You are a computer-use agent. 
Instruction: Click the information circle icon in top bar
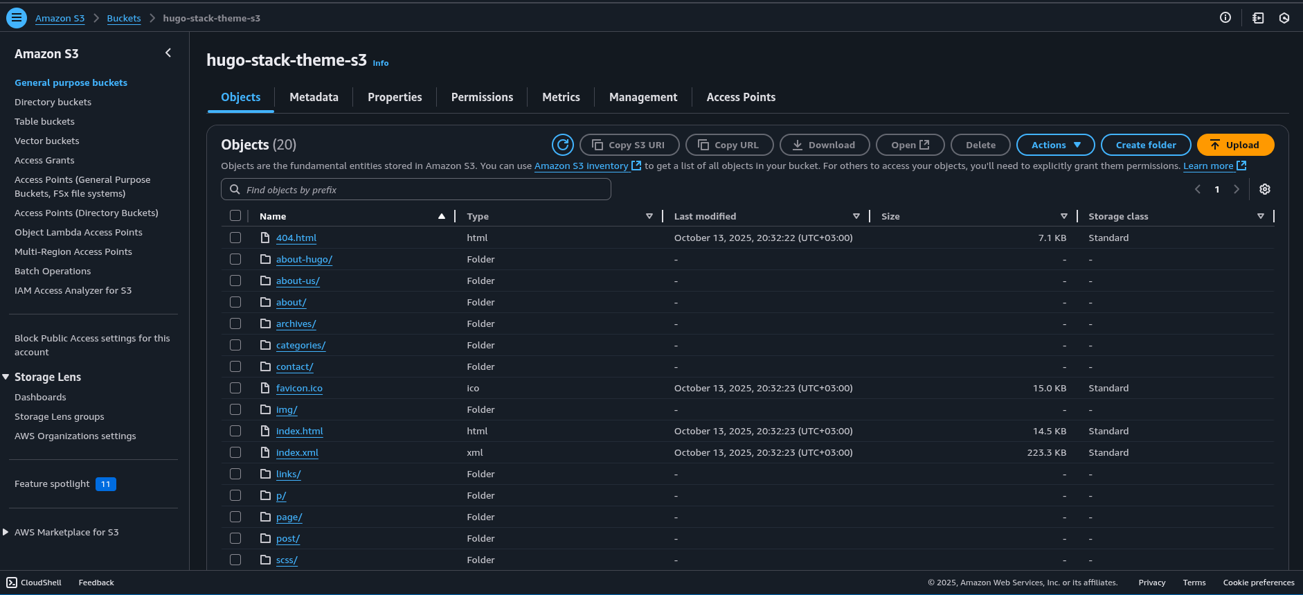pyautogui.click(x=1225, y=18)
